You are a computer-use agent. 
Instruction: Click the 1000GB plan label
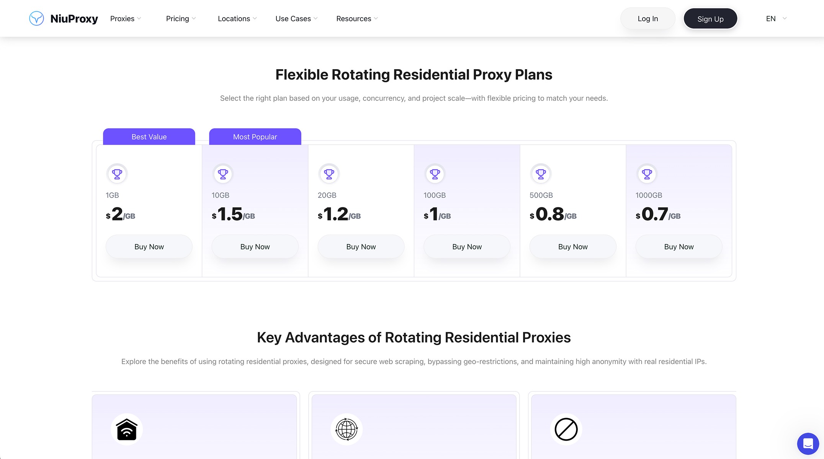pyautogui.click(x=649, y=195)
